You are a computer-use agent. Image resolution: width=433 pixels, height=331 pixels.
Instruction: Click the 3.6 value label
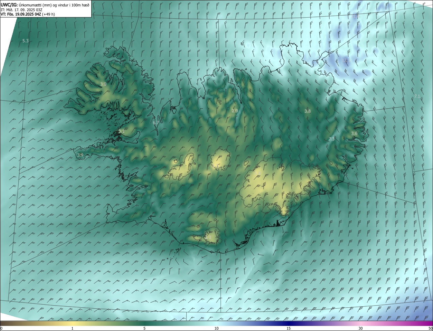click(x=354, y=134)
